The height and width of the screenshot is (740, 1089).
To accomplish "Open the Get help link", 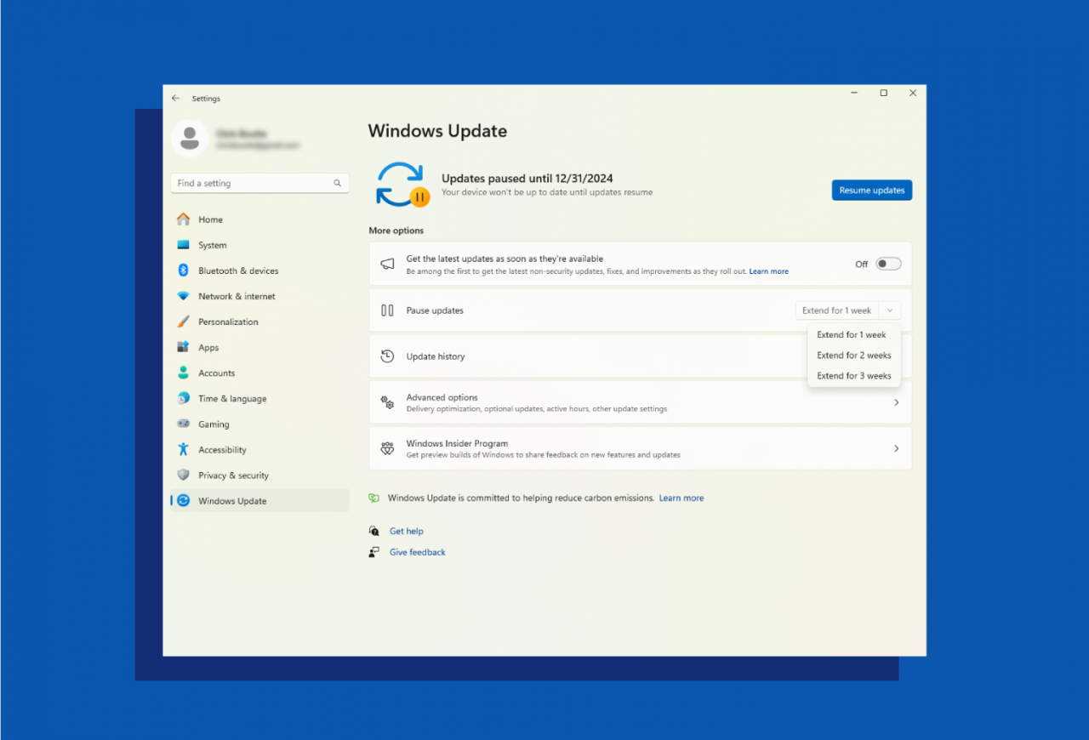I will (x=406, y=532).
